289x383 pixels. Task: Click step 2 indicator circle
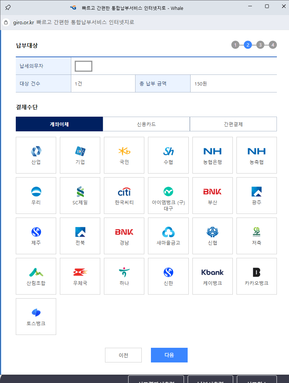pyautogui.click(x=248, y=45)
